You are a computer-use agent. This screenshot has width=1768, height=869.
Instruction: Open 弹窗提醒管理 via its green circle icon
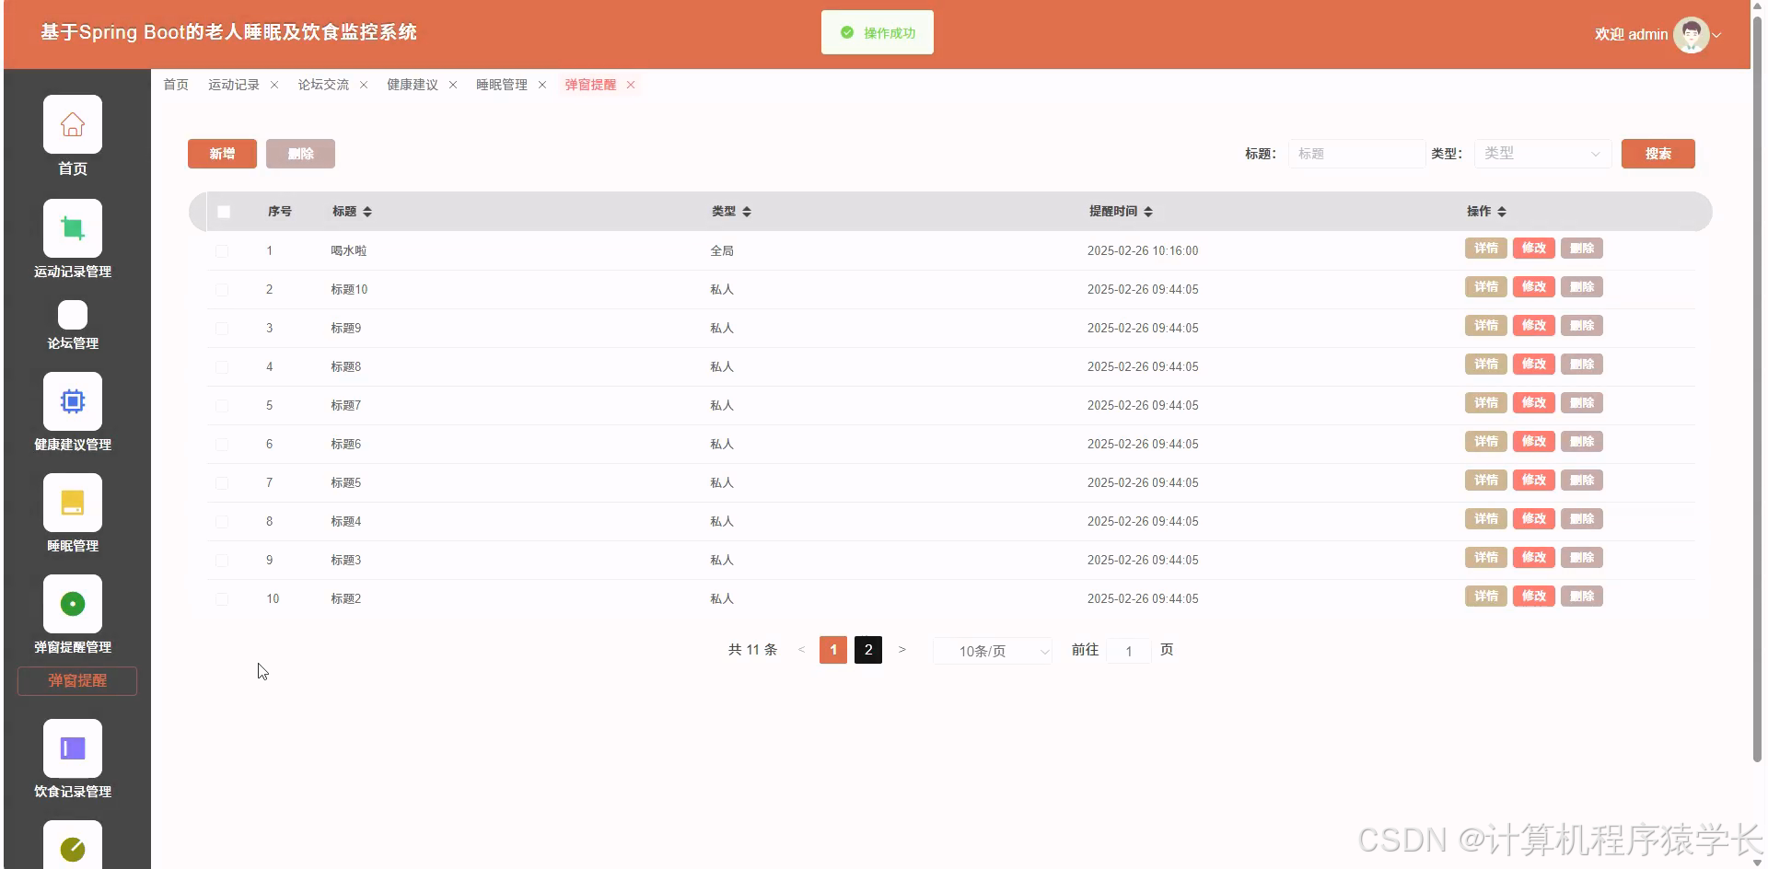72,603
